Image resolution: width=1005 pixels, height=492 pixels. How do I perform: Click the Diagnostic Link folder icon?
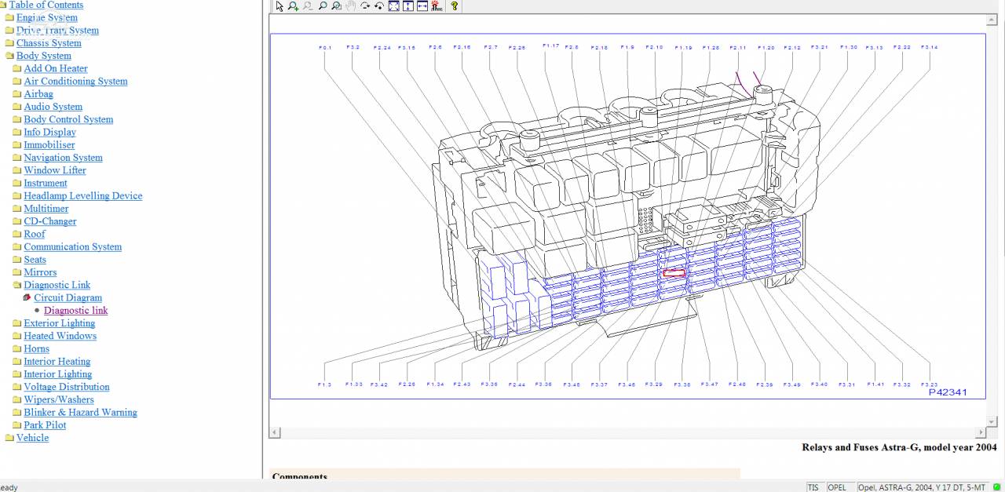click(x=17, y=285)
